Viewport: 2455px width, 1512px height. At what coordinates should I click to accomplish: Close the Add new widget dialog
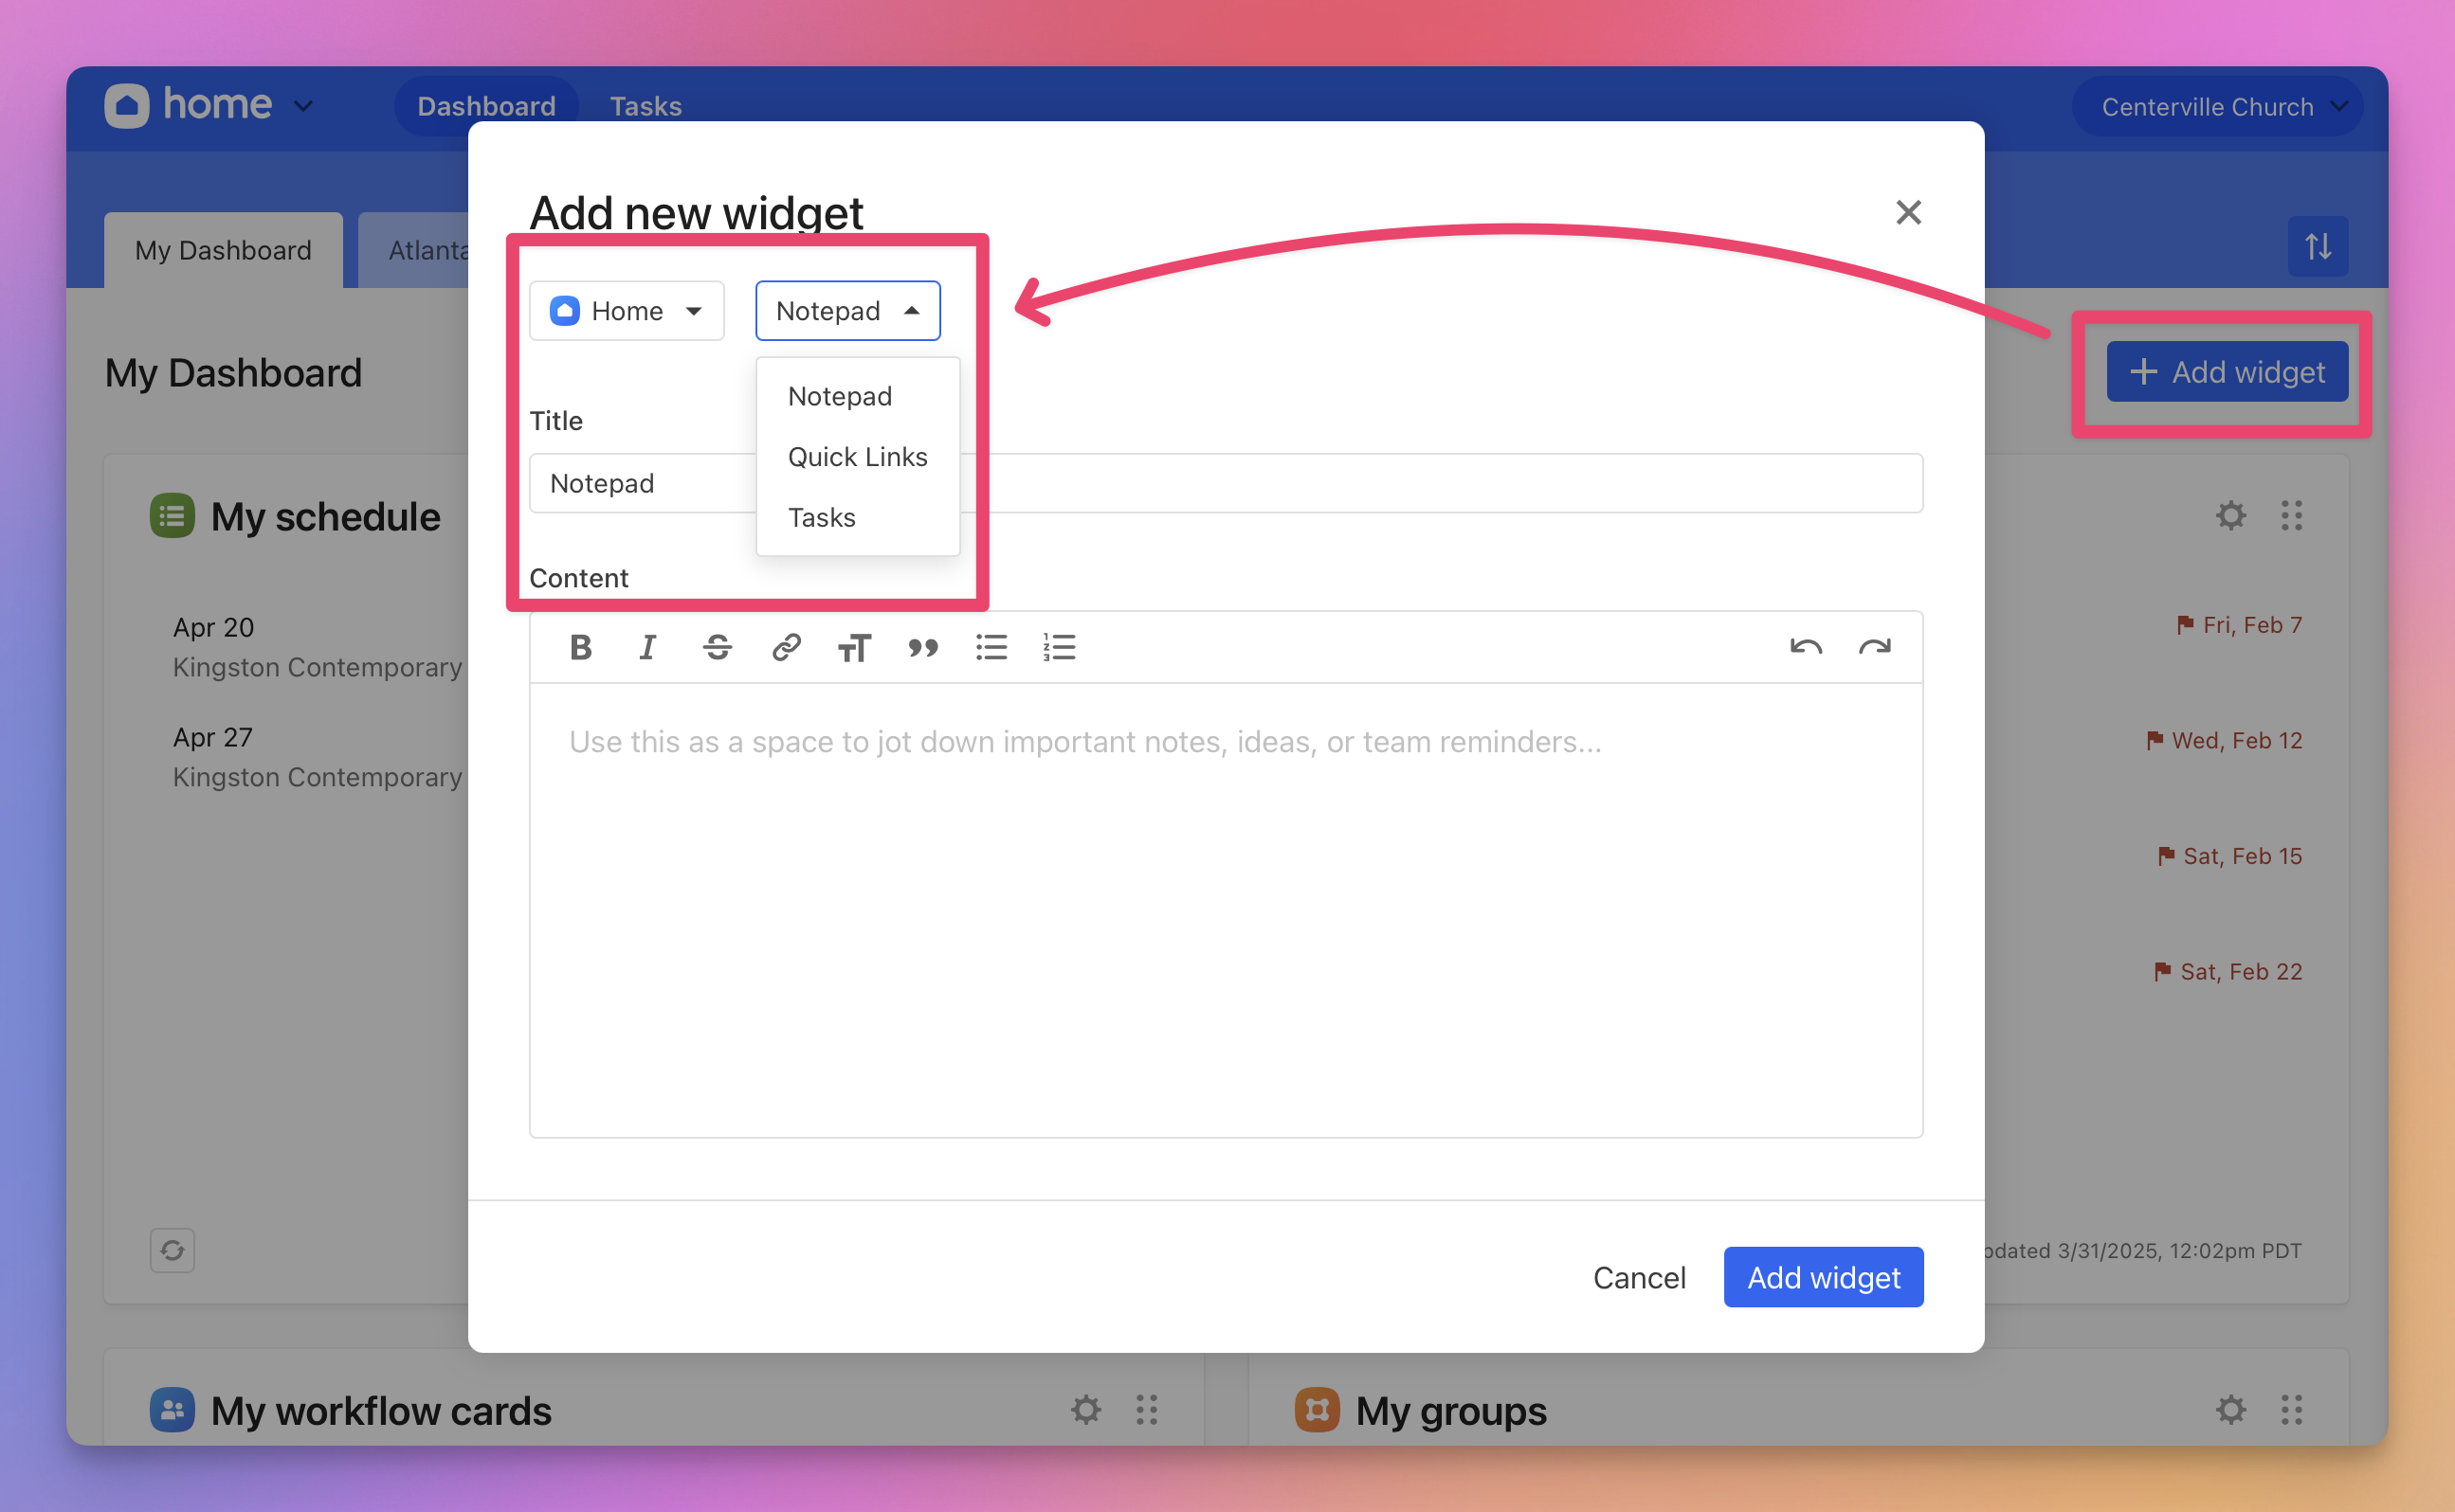tap(1908, 212)
